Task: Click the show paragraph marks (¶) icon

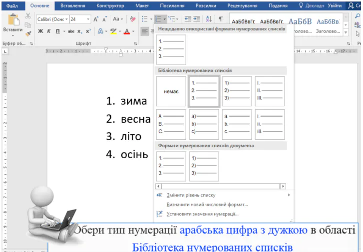Action: [x=220, y=19]
